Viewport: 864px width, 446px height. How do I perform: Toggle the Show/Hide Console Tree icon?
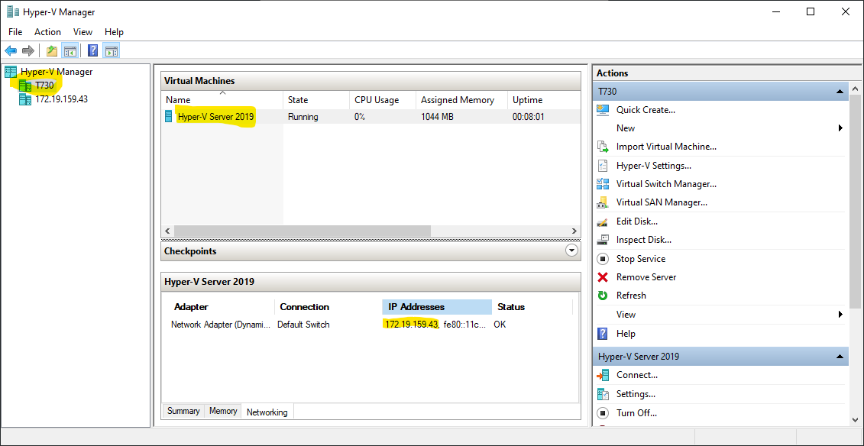point(70,51)
